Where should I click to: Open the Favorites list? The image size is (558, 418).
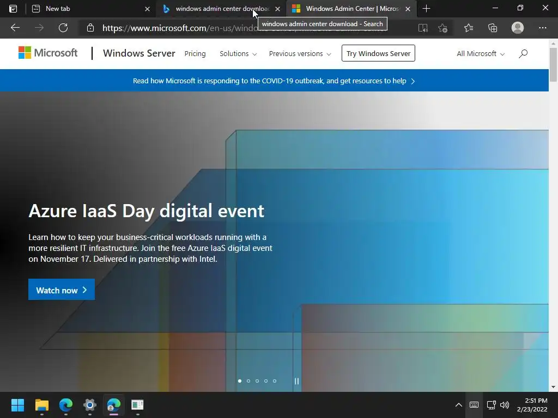(x=469, y=28)
